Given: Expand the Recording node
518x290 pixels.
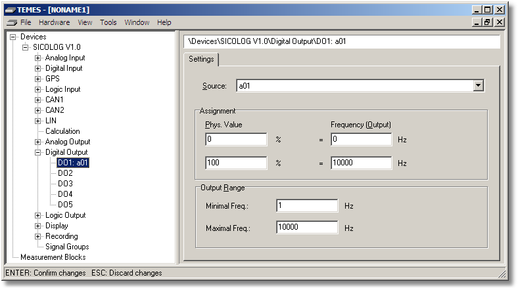Looking at the screenshot, I should pyautogui.click(x=38, y=237).
